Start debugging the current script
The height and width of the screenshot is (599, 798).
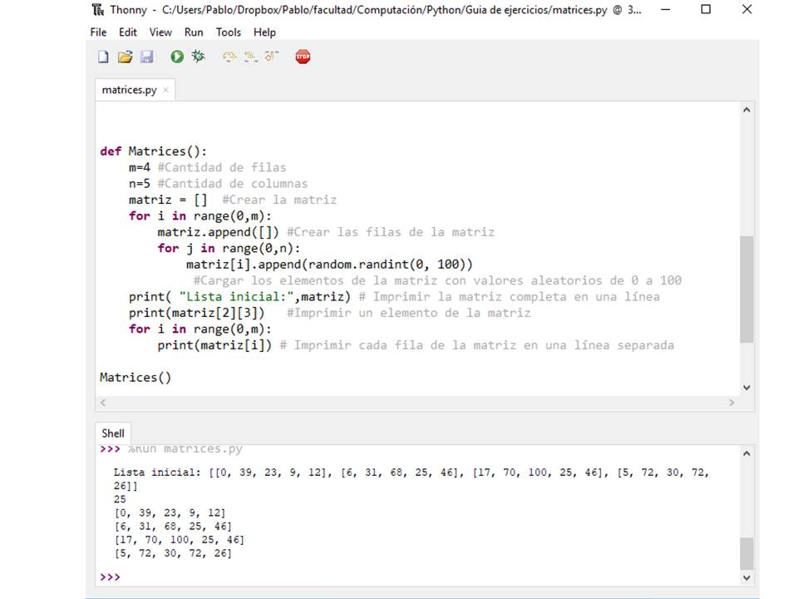(198, 57)
